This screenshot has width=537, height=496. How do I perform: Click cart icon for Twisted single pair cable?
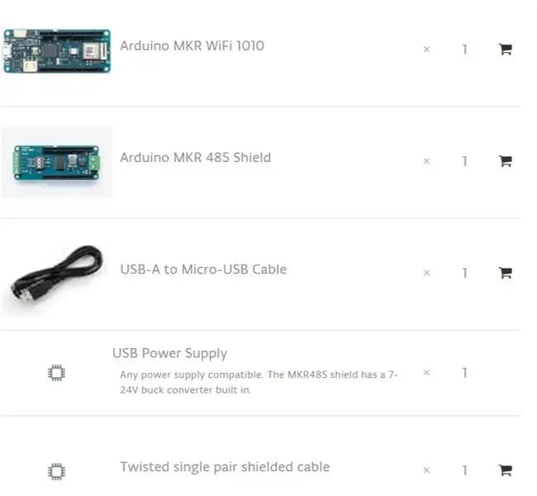pyautogui.click(x=505, y=470)
